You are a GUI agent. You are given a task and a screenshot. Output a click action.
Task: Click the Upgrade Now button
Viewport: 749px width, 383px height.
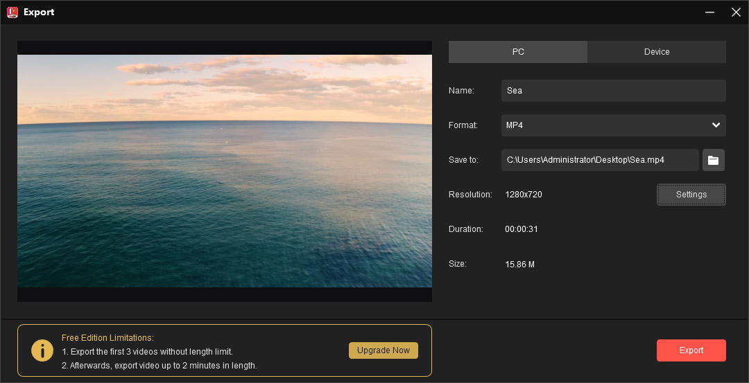click(x=384, y=350)
